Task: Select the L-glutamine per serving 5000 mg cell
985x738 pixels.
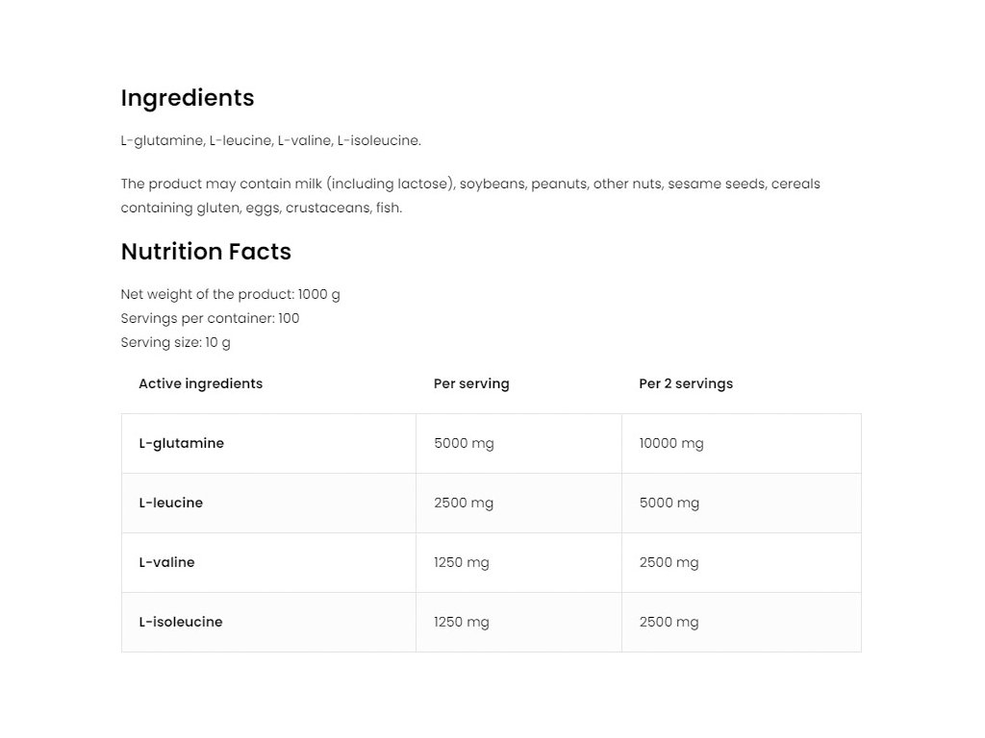Action: click(464, 443)
